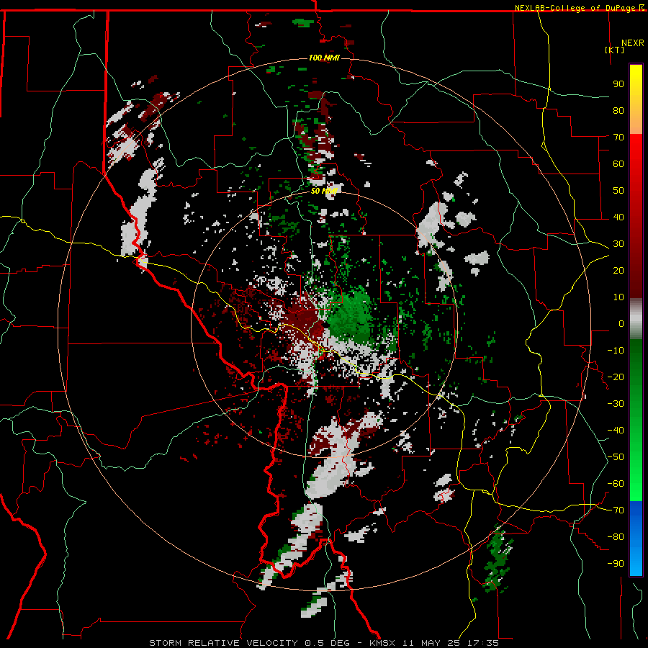This screenshot has width=648, height=648.
Task: Click the "-40" scale value
Action: tap(616, 431)
